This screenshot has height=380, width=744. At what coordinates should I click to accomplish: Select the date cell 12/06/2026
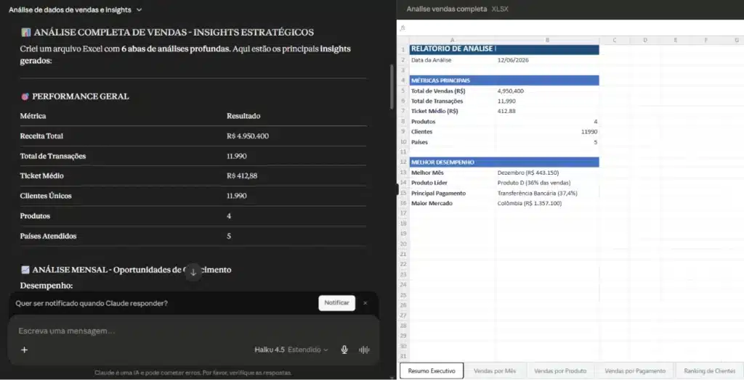coord(548,60)
